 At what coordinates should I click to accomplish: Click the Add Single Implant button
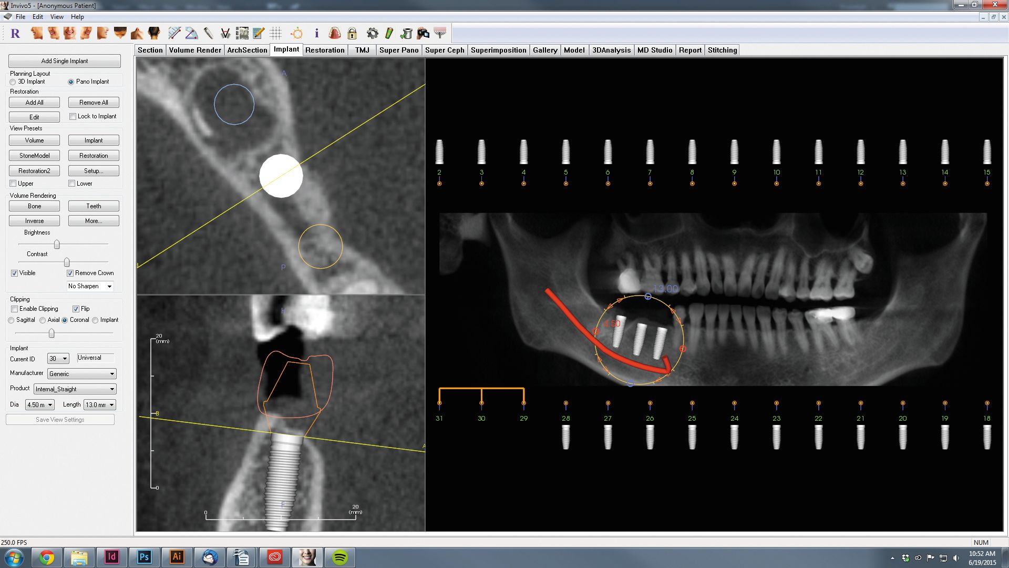coord(65,61)
